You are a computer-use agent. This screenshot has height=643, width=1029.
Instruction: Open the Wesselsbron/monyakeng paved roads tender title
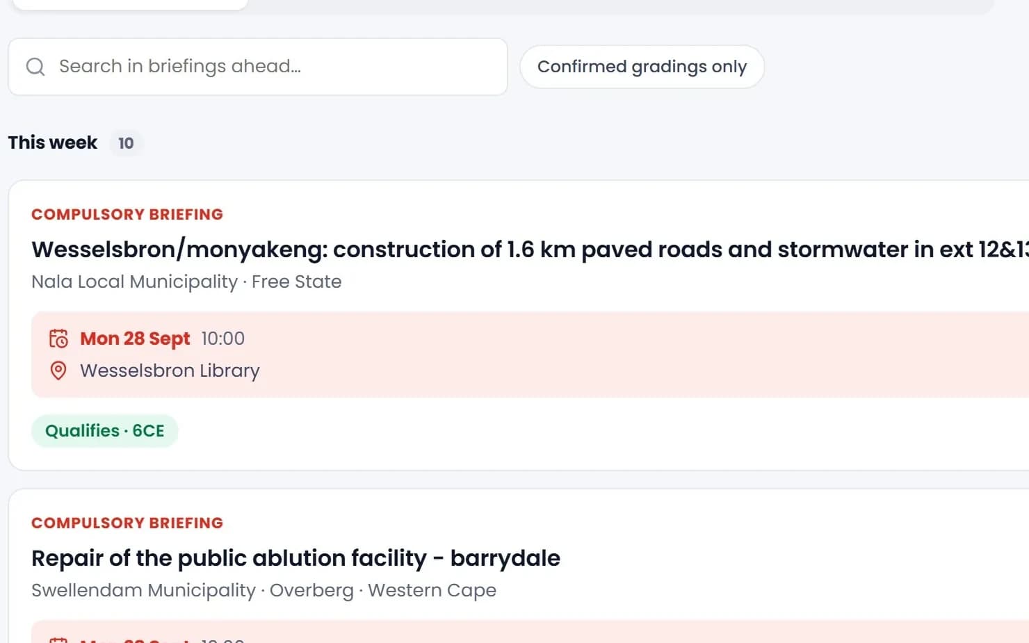[530, 250]
